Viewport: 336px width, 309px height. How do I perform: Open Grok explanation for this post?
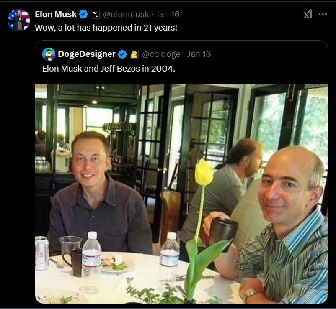point(308,14)
